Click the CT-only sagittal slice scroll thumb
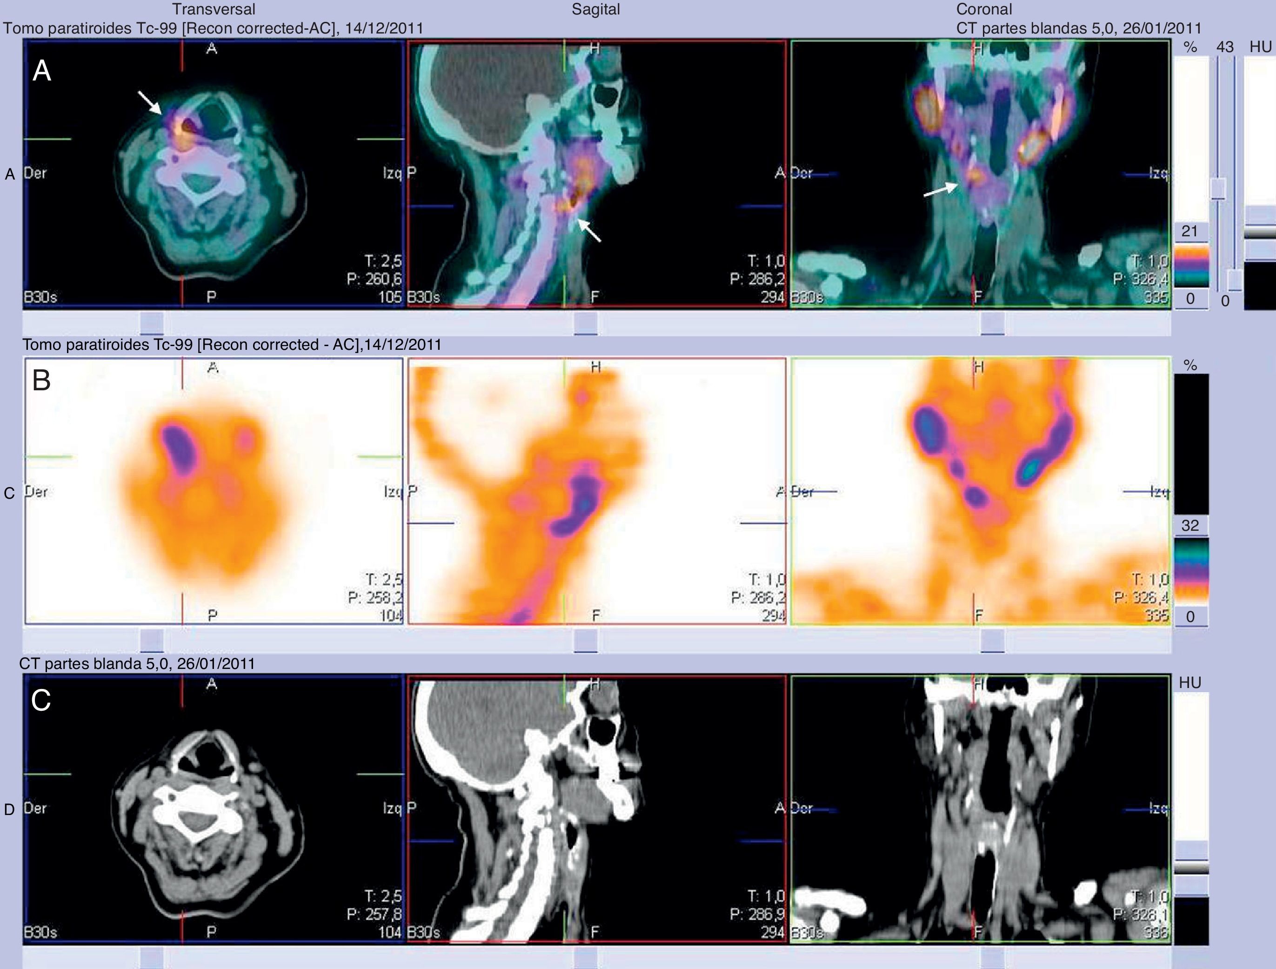This screenshot has width=1276, height=969. (x=586, y=958)
